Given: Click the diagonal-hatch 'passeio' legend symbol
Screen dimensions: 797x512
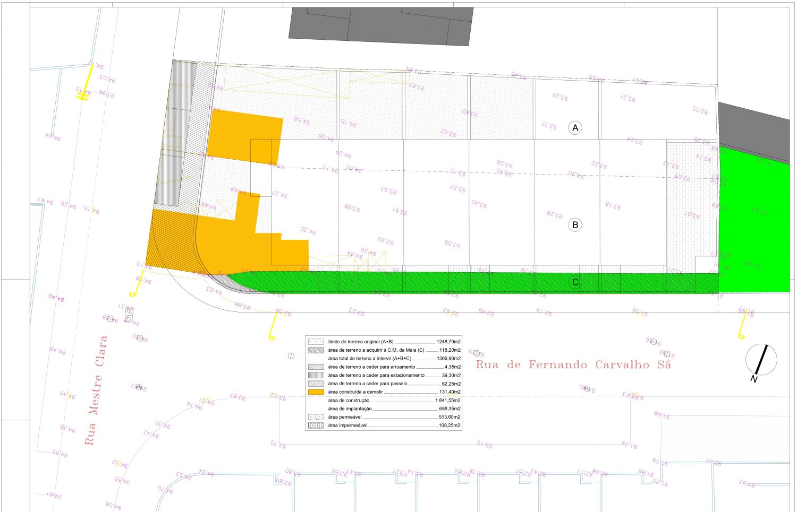Looking at the screenshot, I should click(316, 384).
